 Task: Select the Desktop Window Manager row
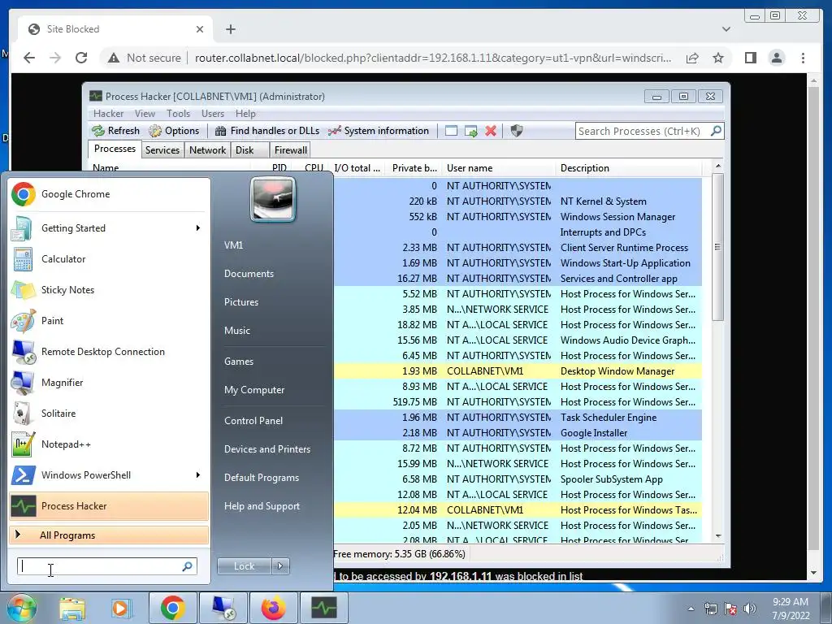(x=518, y=371)
